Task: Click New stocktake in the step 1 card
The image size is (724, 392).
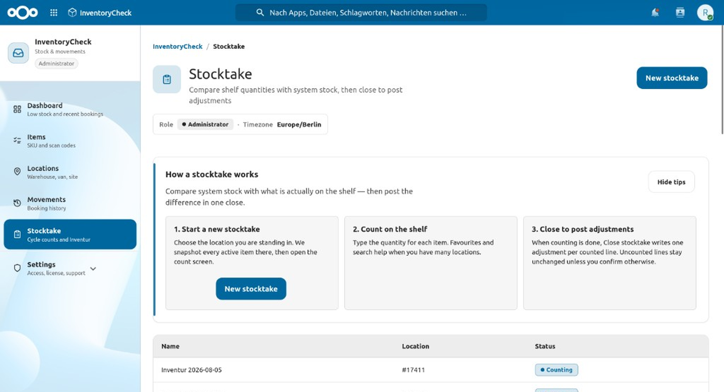Action: point(251,288)
